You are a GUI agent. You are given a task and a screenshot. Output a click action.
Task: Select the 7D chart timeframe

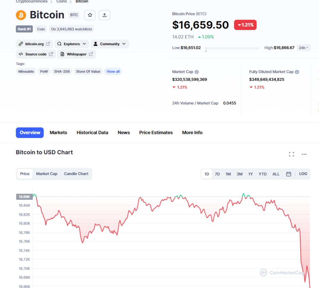(x=217, y=174)
